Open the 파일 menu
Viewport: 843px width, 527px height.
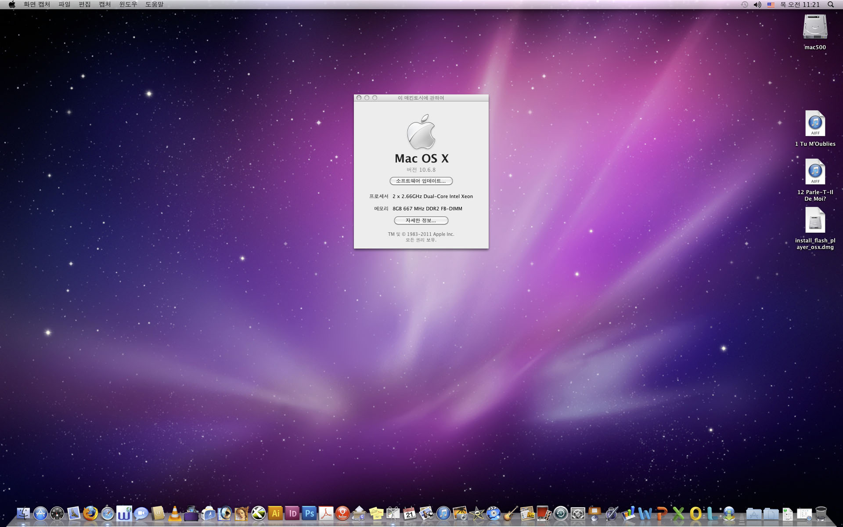[64, 4]
